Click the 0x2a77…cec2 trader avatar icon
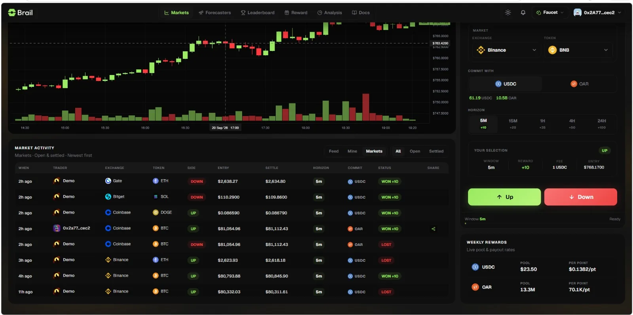 pyautogui.click(x=57, y=228)
